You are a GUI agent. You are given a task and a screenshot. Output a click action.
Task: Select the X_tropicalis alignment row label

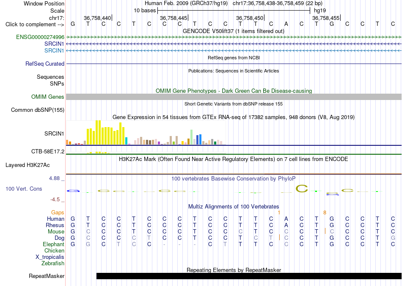pos(50,257)
